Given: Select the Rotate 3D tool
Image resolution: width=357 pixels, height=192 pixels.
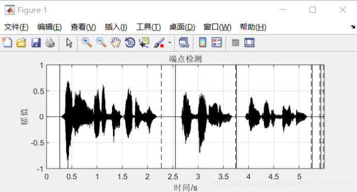Looking at the screenshot, I should coord(130,43).
